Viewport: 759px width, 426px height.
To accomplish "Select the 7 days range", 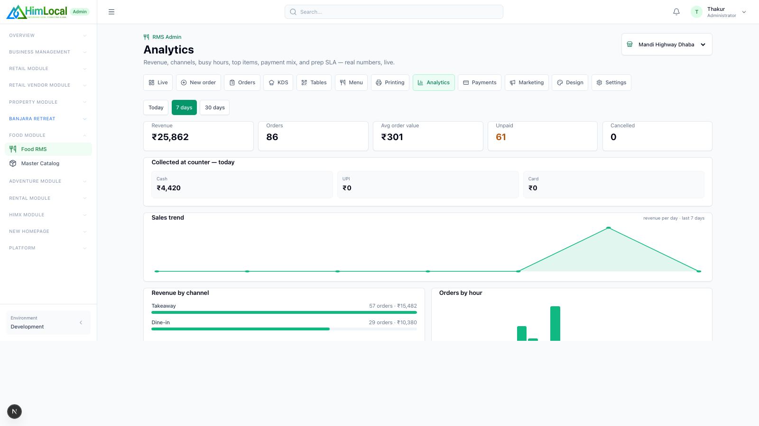I will (x=184, y=107).
